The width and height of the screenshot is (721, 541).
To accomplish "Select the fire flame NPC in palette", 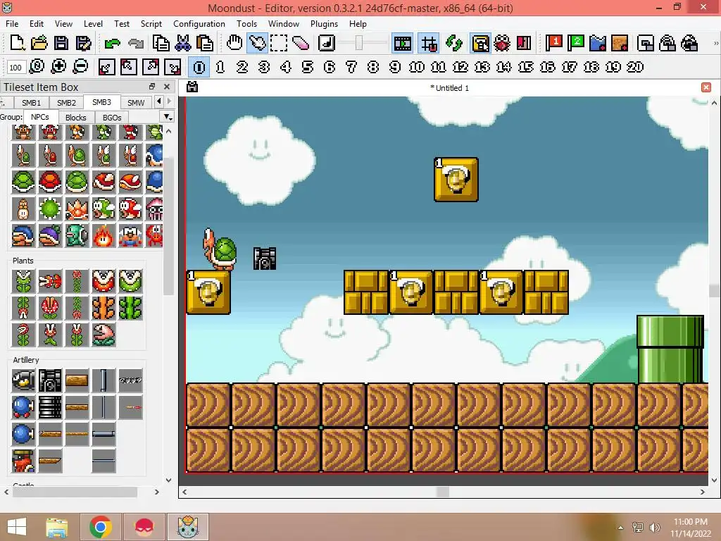I will (104, 235).
